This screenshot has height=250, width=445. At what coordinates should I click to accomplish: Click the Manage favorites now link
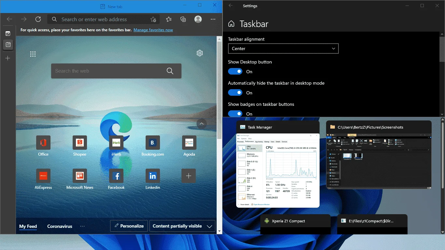[153, 30]
